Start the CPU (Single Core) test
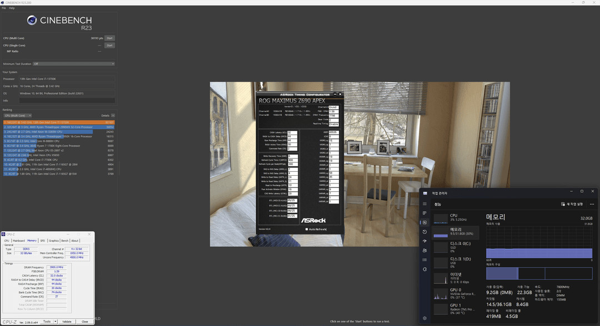 click(109, 45)
